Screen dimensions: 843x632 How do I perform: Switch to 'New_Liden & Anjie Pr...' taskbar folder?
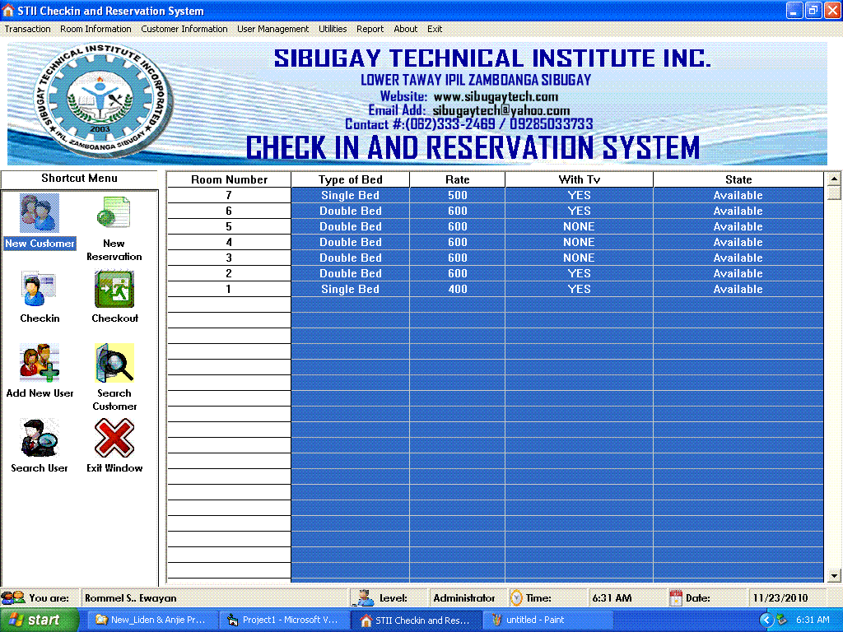click(151, 620)
